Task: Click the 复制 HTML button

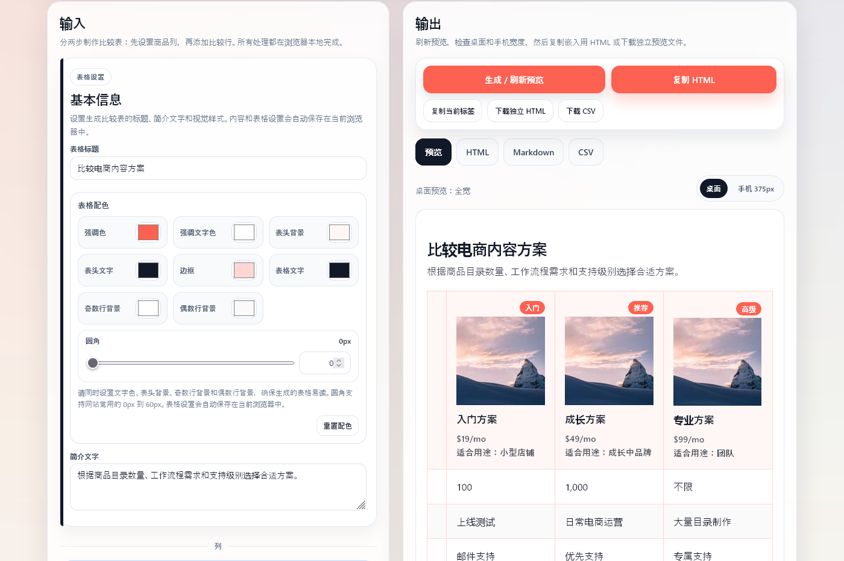Action: [x=694, y=79]
